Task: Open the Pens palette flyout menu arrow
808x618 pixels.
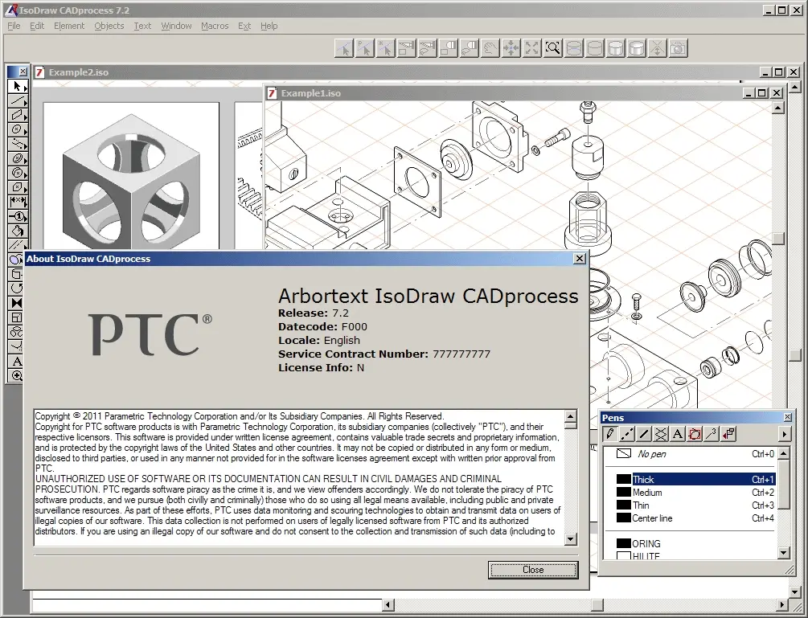Action: [785, 434]
